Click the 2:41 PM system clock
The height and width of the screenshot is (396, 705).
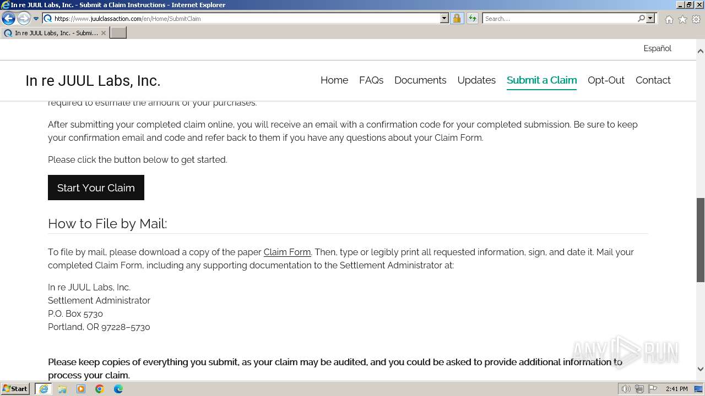676,389
